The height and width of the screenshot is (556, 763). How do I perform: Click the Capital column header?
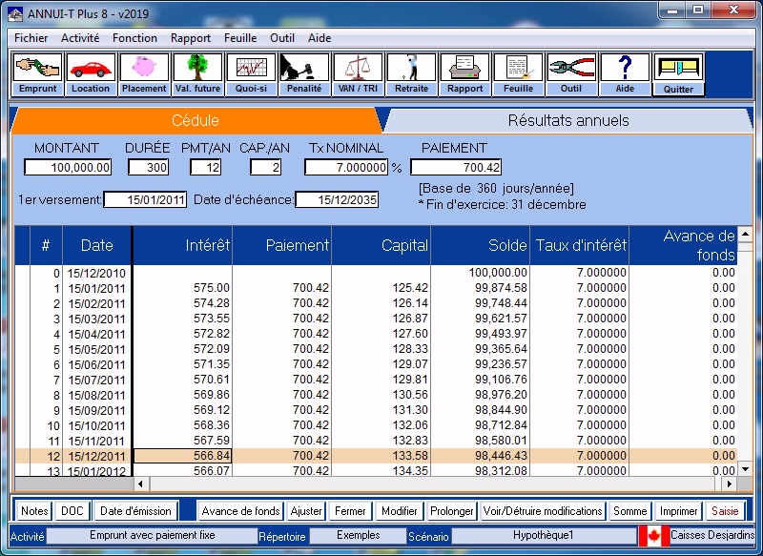[381, 245]
